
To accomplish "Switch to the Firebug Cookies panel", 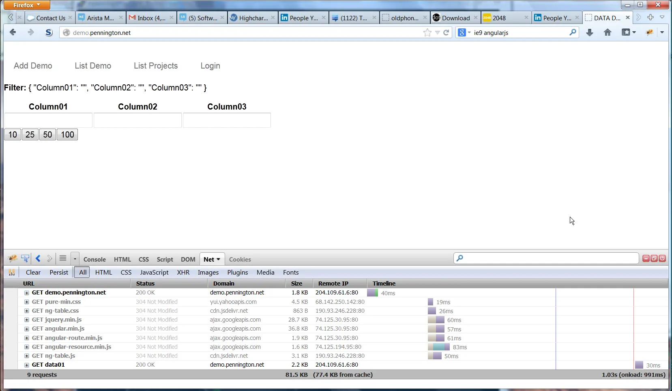I will [240, 260].
